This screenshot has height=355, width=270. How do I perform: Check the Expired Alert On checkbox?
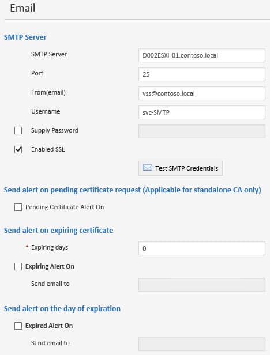click(18, 326)
